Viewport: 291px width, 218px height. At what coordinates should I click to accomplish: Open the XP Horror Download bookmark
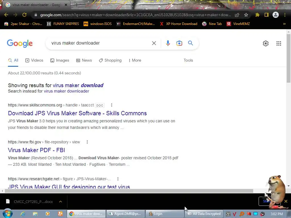pos(178,24)
